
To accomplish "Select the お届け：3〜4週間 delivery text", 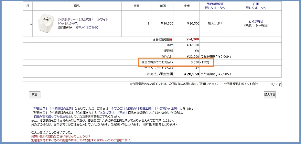I will tap(256, 25).
